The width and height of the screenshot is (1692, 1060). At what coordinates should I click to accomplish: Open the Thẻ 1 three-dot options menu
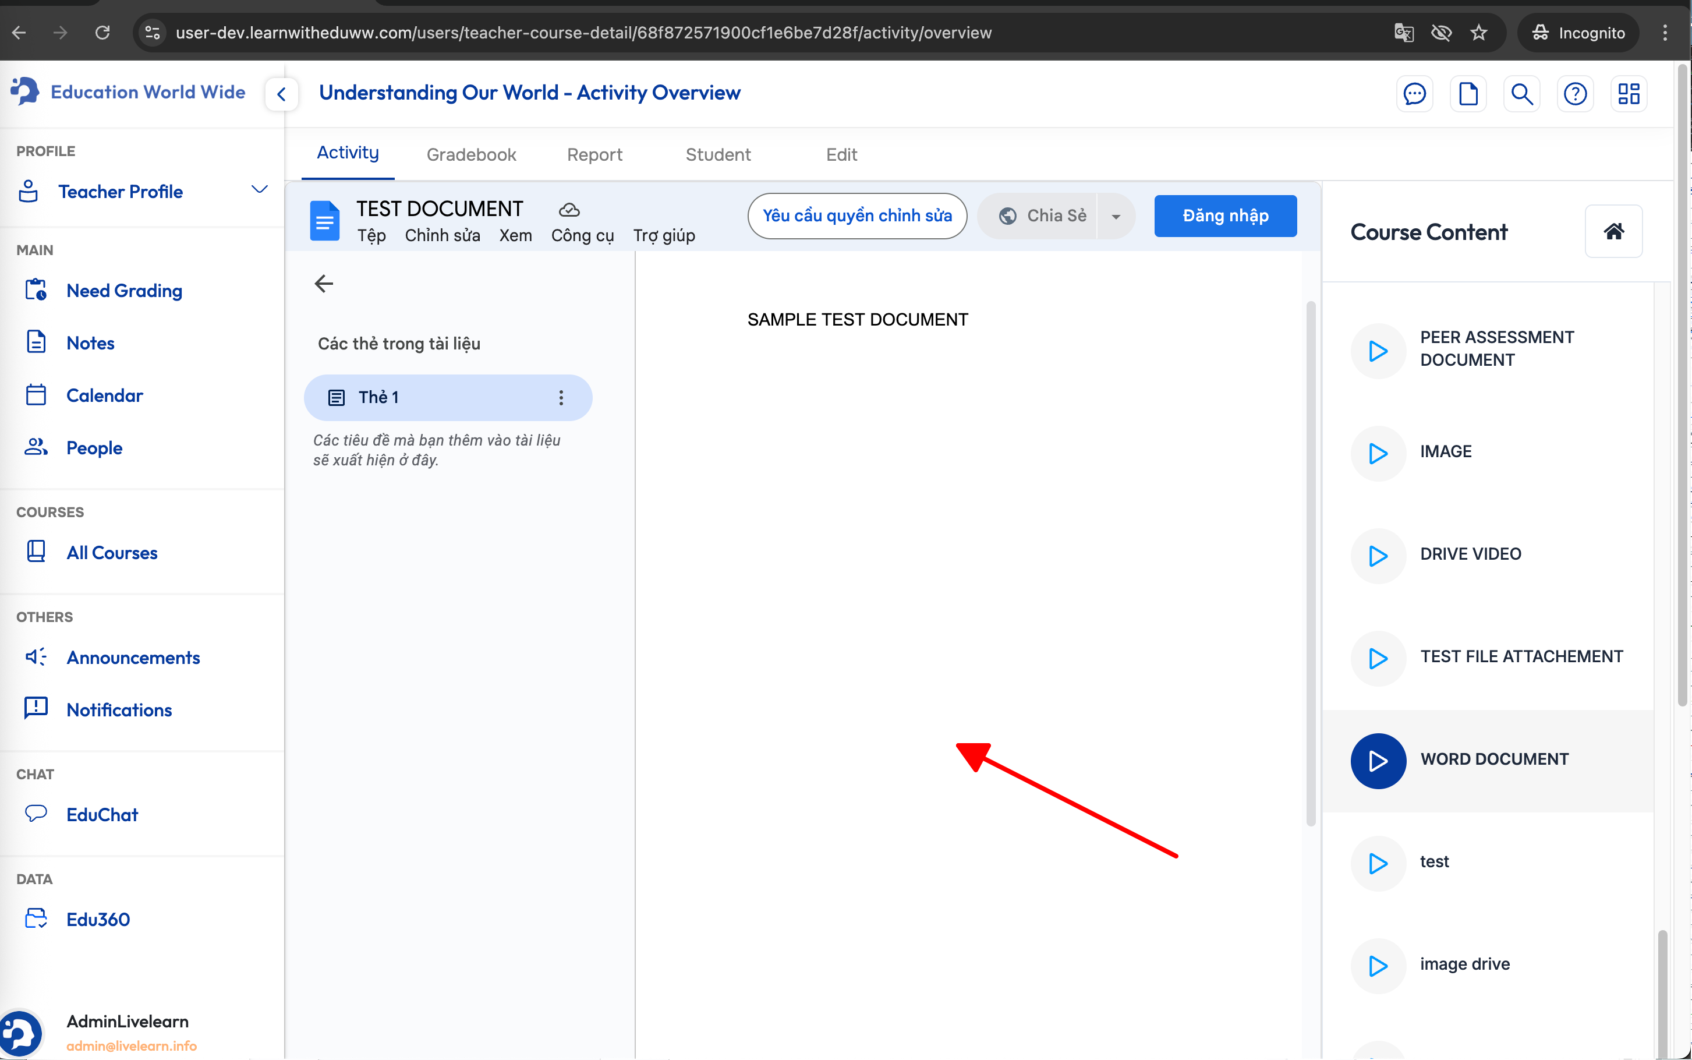561,397
